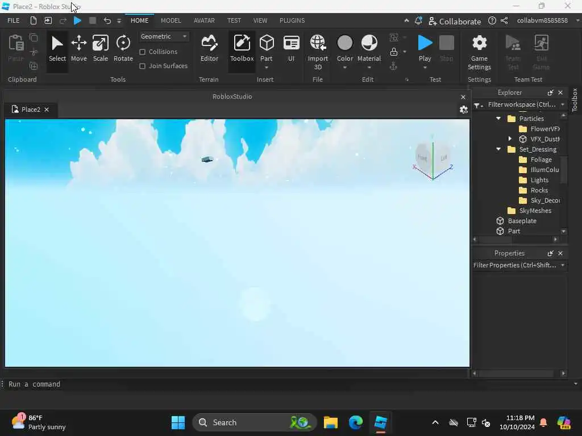582x436 pixels.
Task: Collapse the Particles folder
Action: [498, 118]
